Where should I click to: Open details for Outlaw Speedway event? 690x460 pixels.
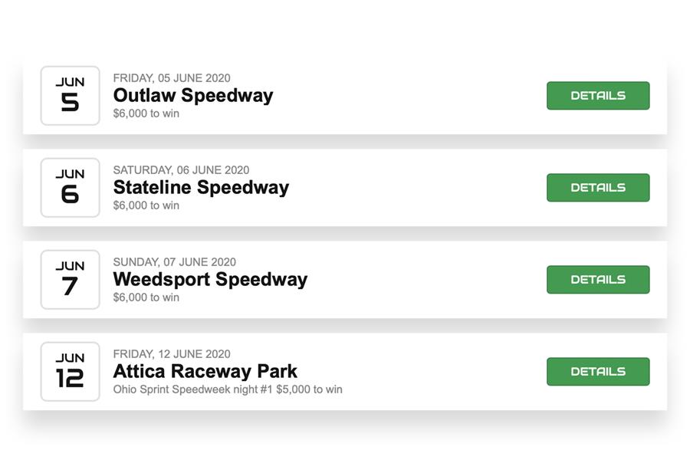click(x=598, y=96)
